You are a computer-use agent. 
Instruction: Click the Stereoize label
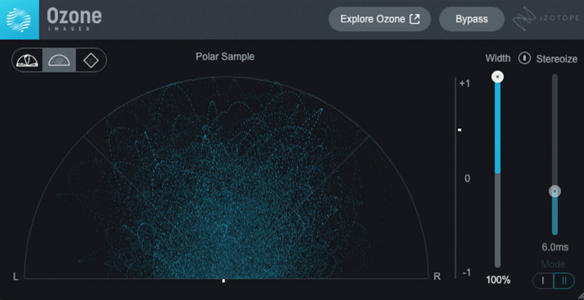[x=557, y=59]
